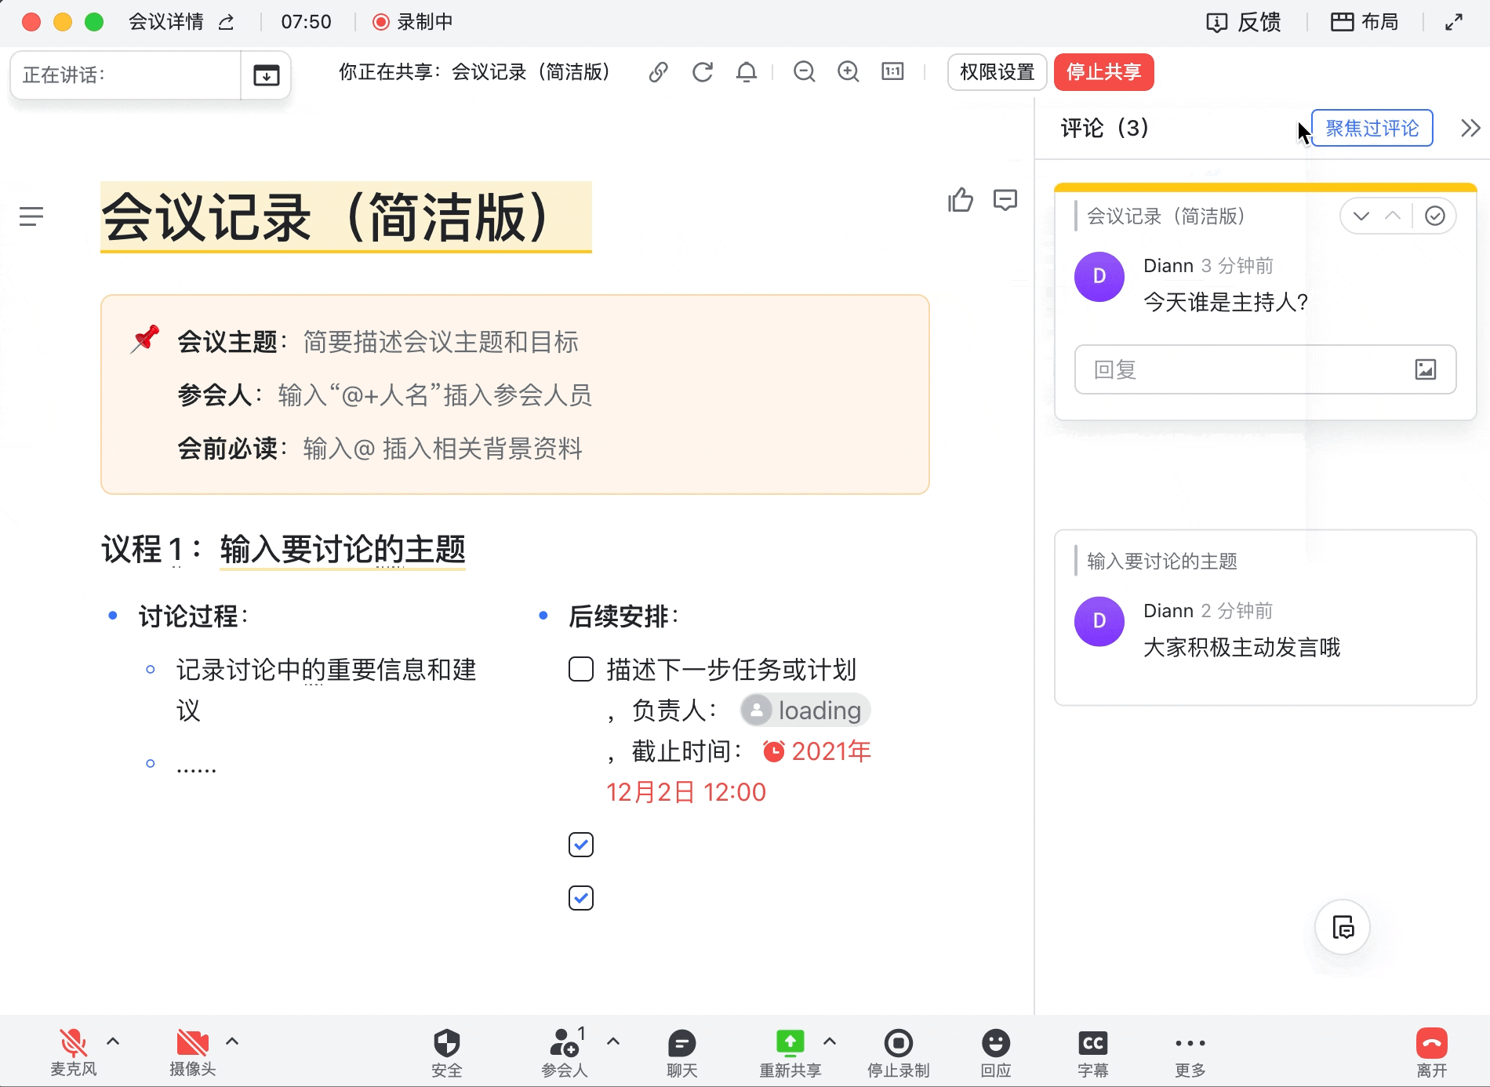Click the red 离开 leave button
The width and height of the screenshot is (1490, 1087).
tap(1432, 1052)
